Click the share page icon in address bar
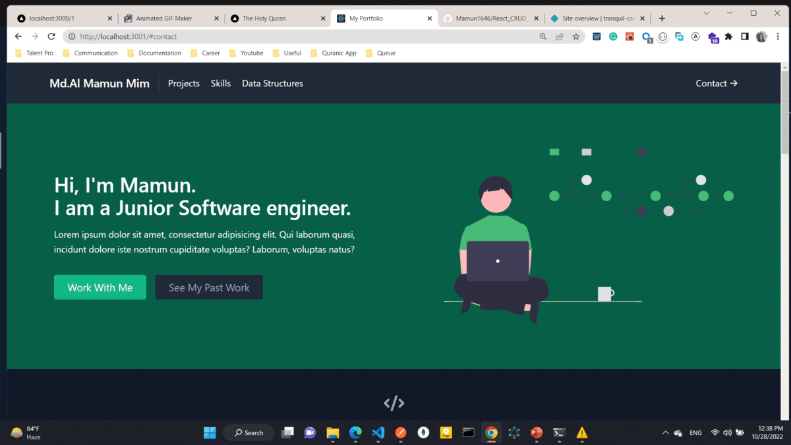The image size is (791, 445). tap(559, 37)
